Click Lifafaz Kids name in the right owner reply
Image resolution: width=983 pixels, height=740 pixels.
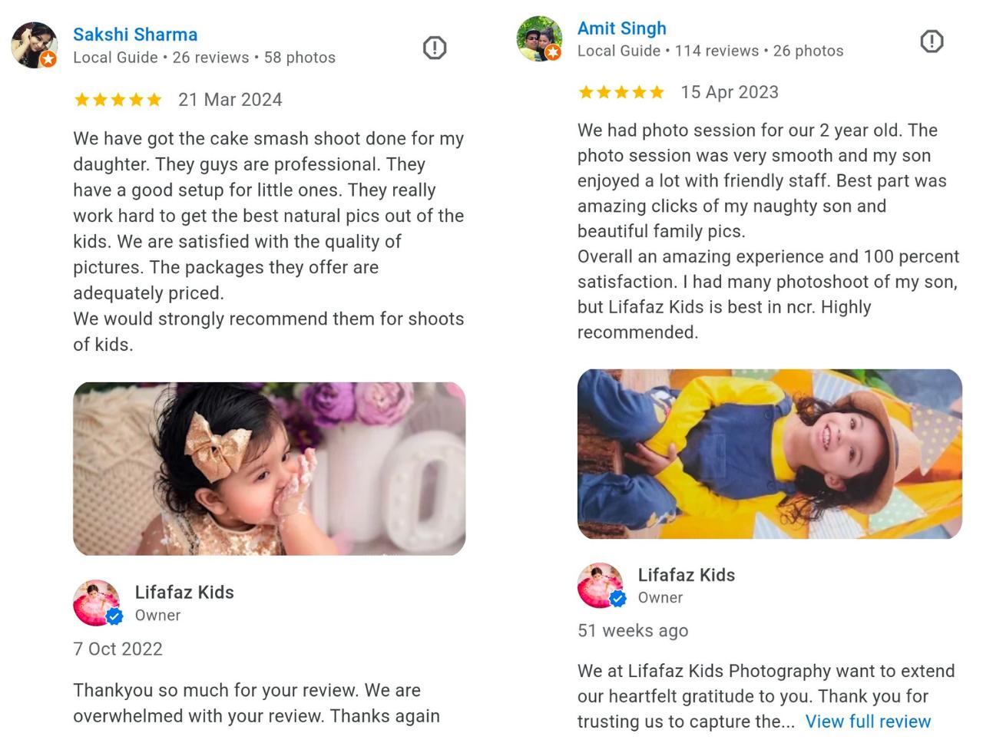pyautogui.click(x=687, y=575)
